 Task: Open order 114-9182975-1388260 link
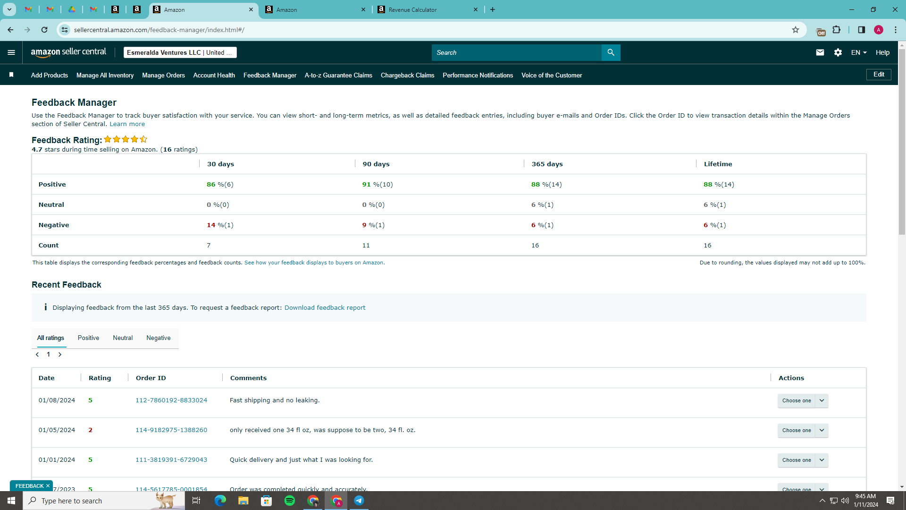[171, 430]
